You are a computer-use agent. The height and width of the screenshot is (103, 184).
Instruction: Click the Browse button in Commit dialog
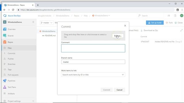click(118, 36)
